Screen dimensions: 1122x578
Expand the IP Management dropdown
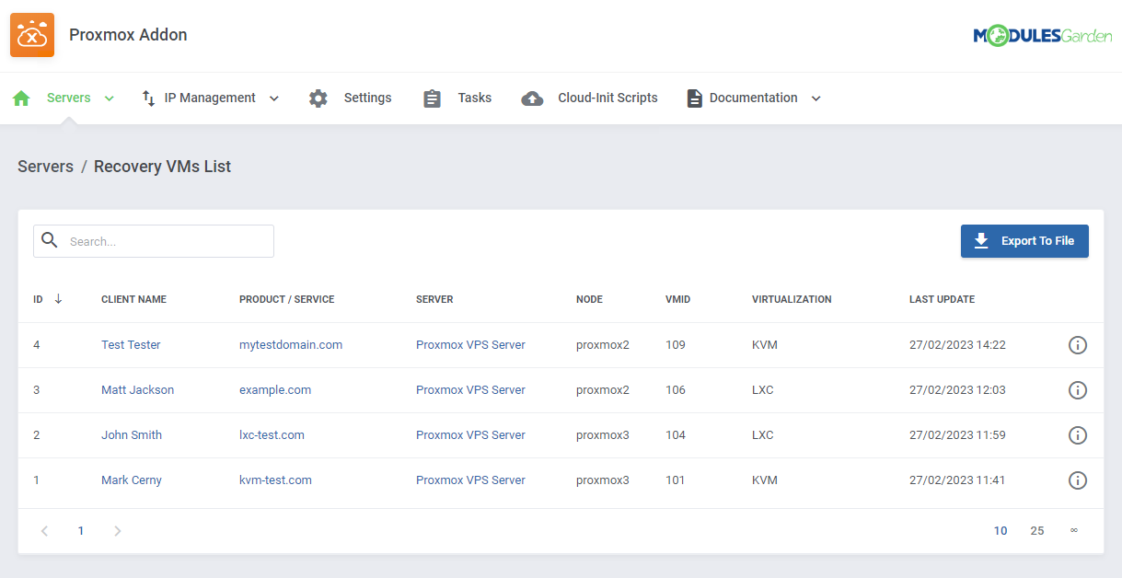[273, 98]
